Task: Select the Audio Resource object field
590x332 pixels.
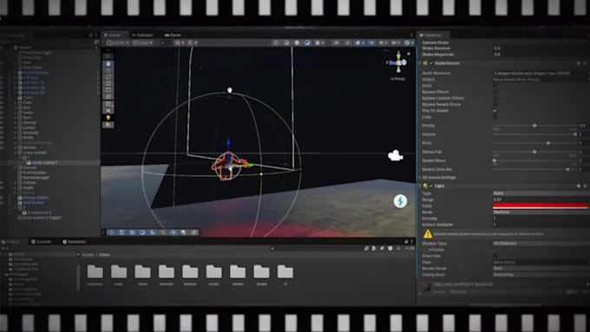Action: [541, 73]
